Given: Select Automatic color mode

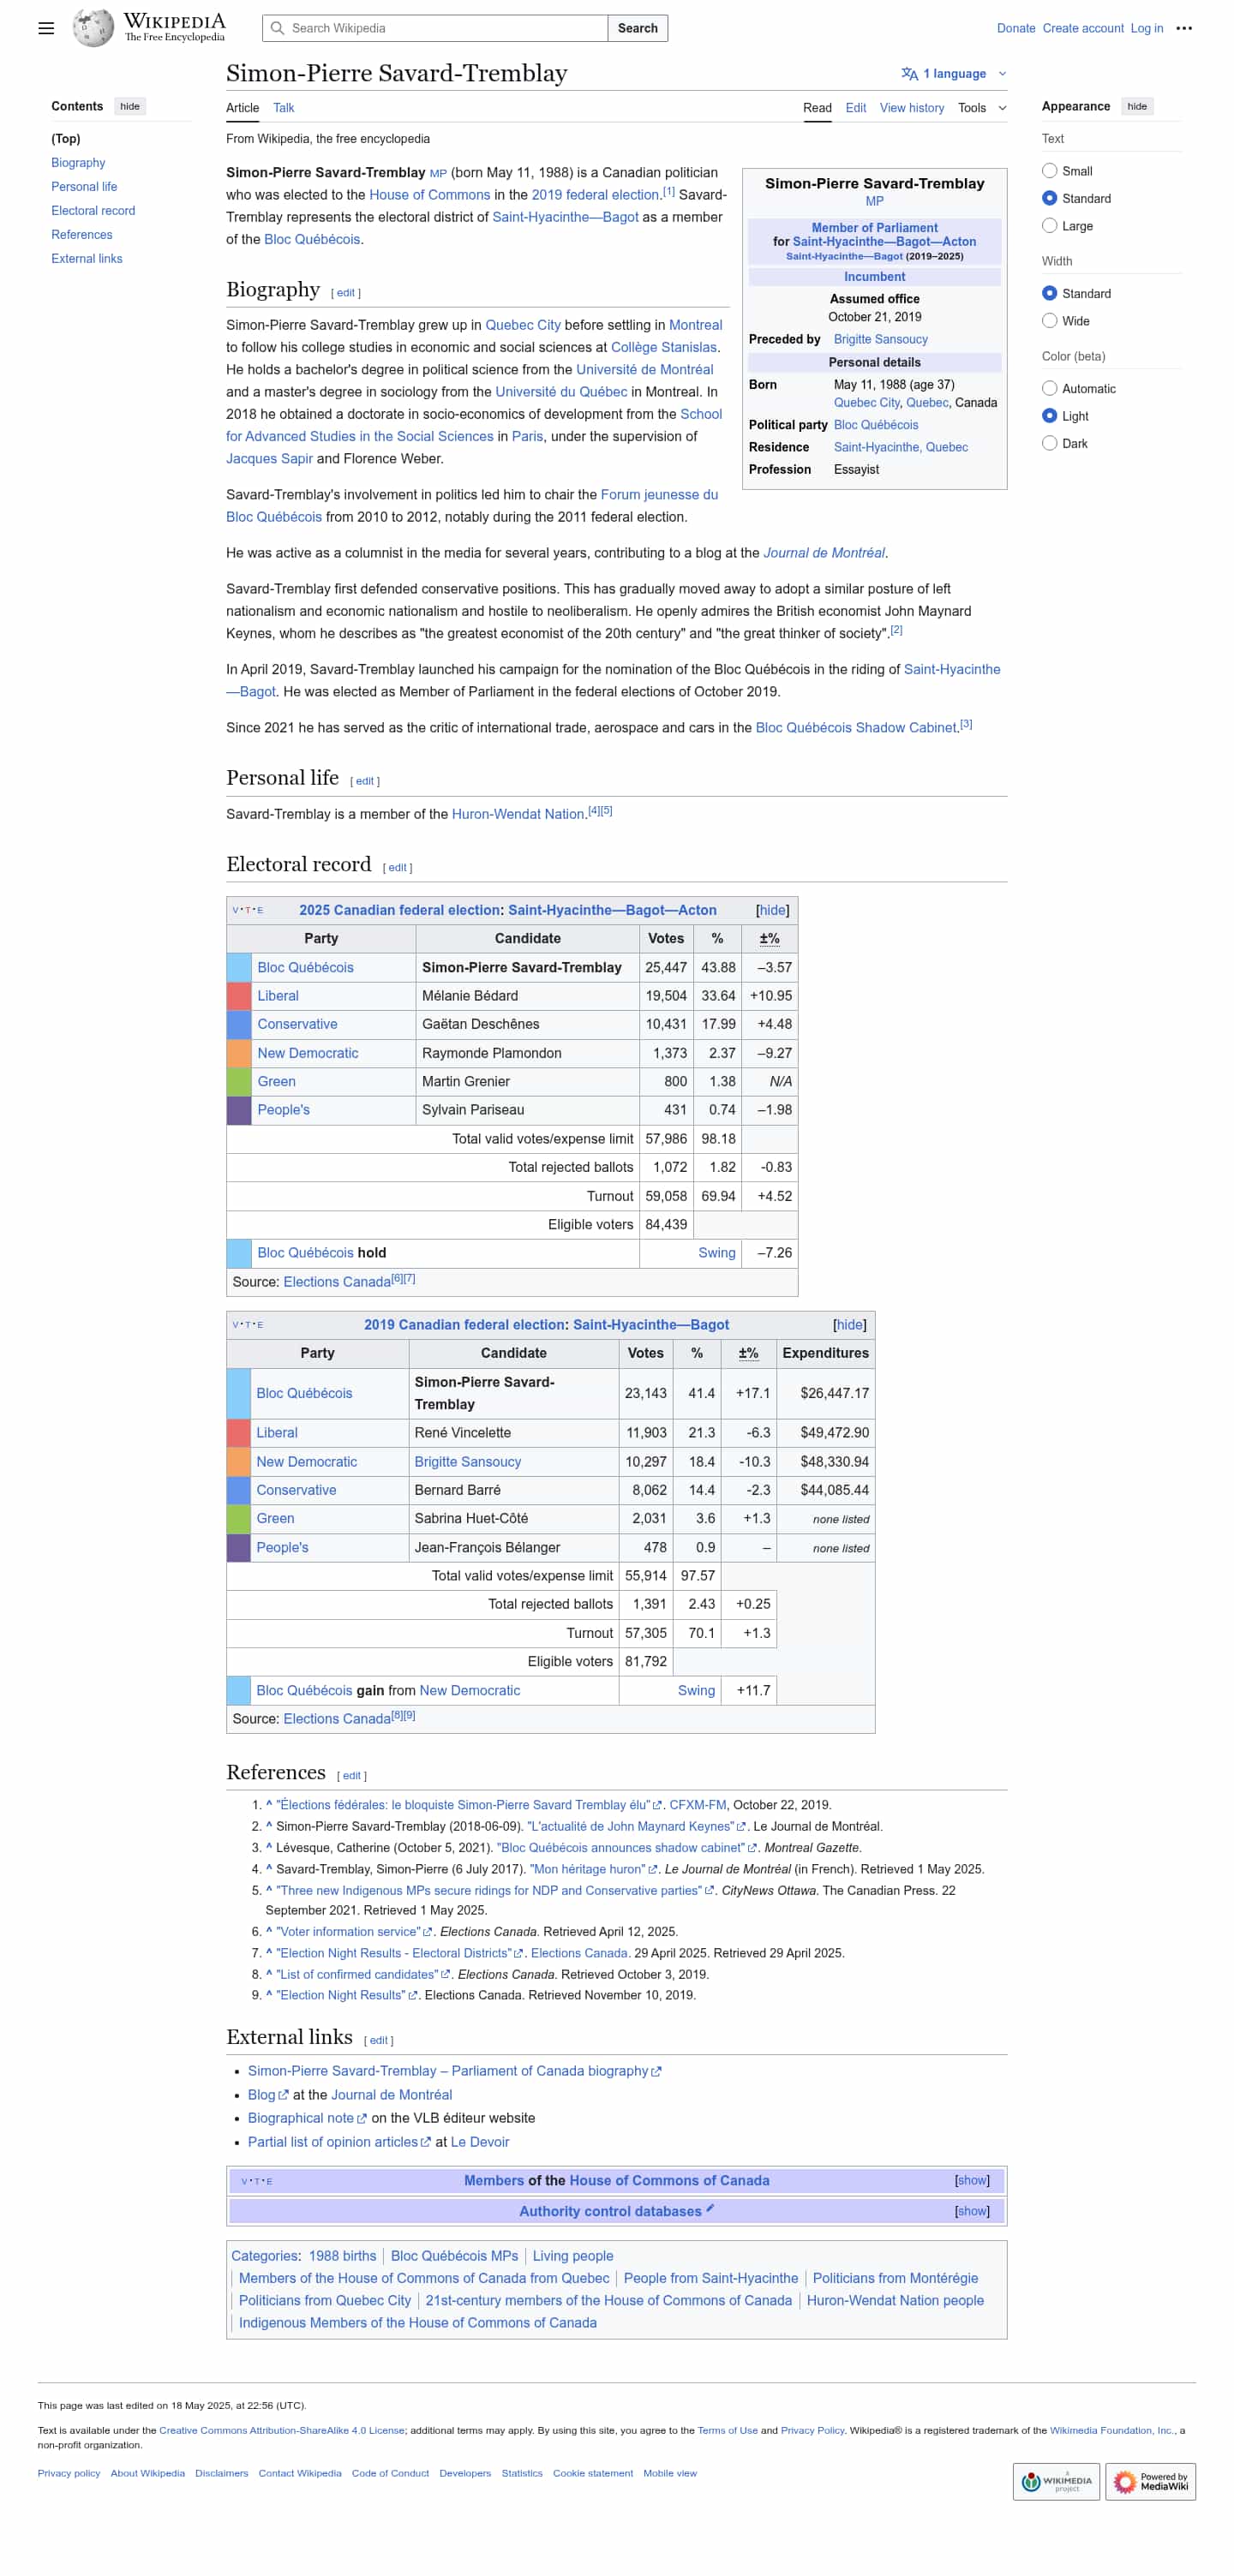Looking at the screenshot, I should tap(1049, 388).
